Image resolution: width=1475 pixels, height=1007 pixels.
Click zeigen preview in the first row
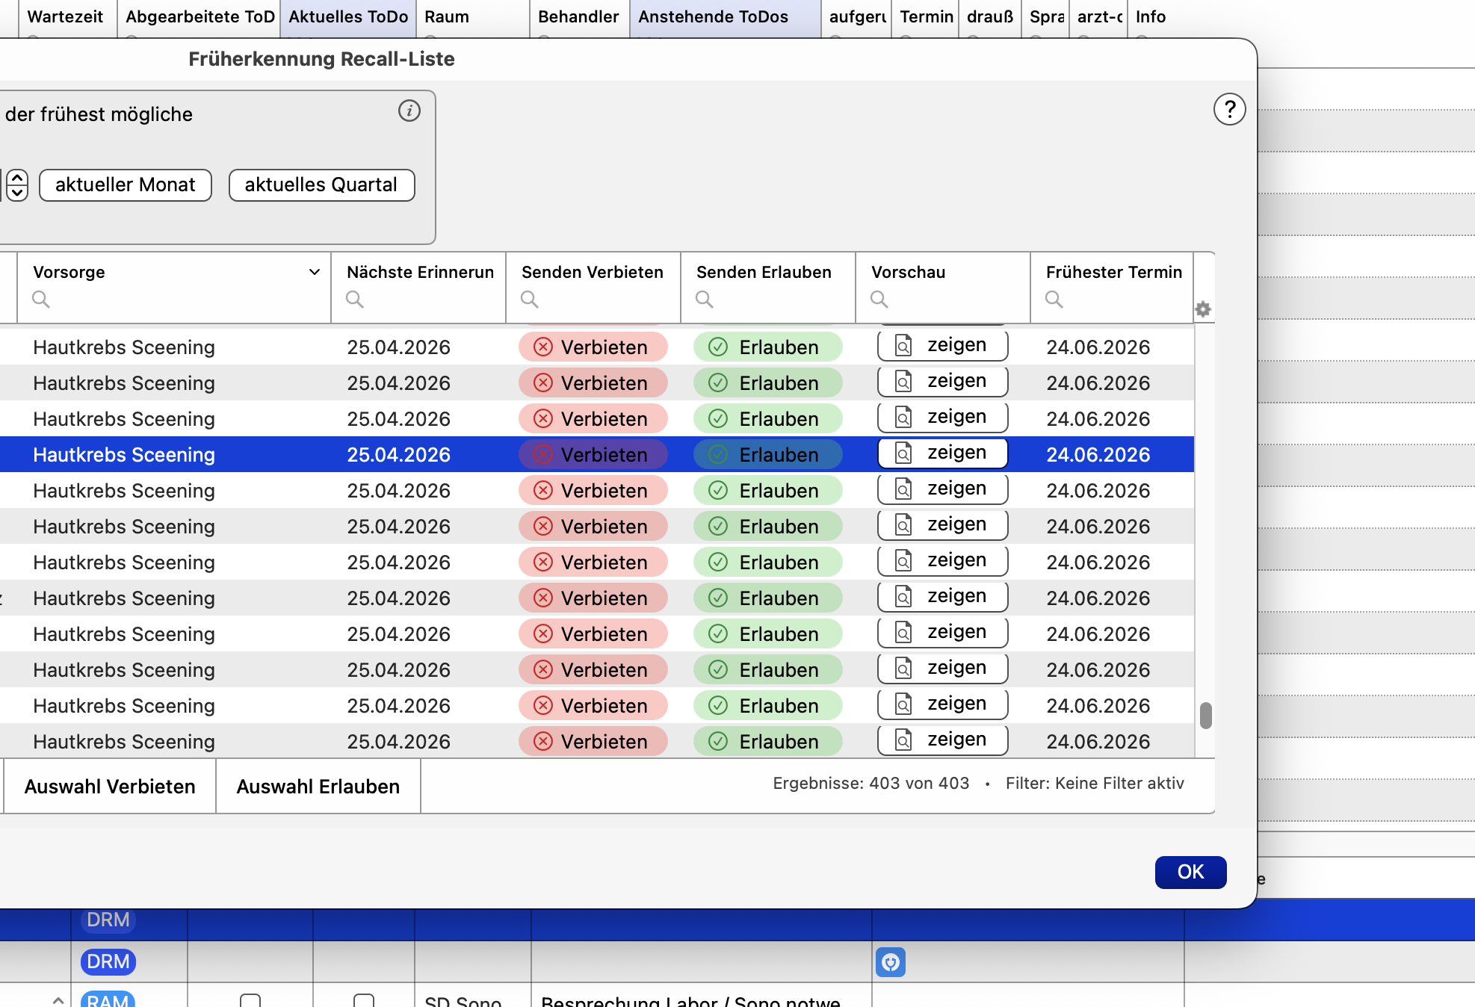942,345
